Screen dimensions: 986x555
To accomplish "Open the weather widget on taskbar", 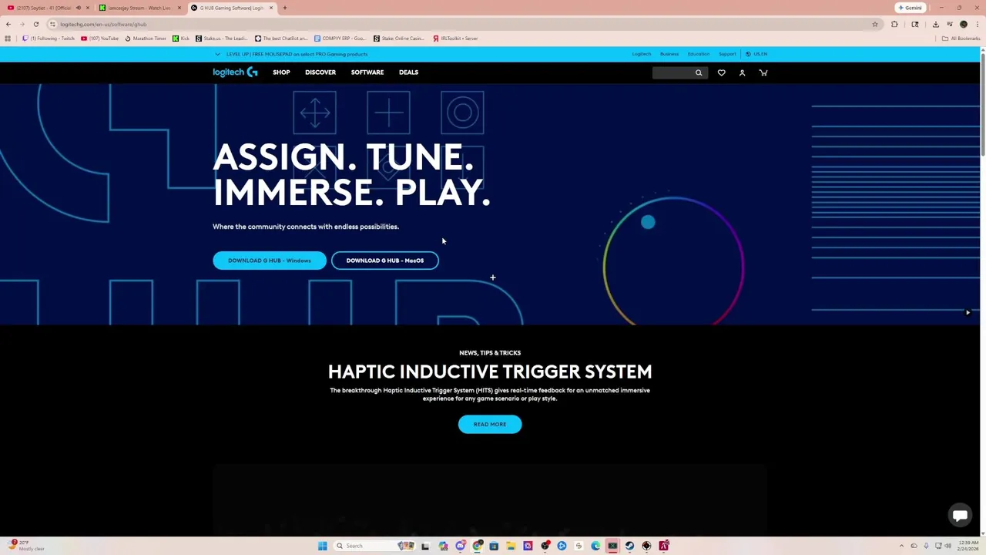I will 25,546.
